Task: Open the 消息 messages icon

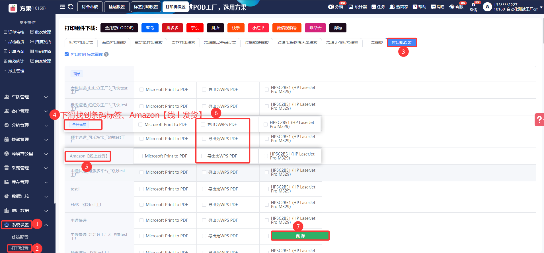Action: click(433, 7)
